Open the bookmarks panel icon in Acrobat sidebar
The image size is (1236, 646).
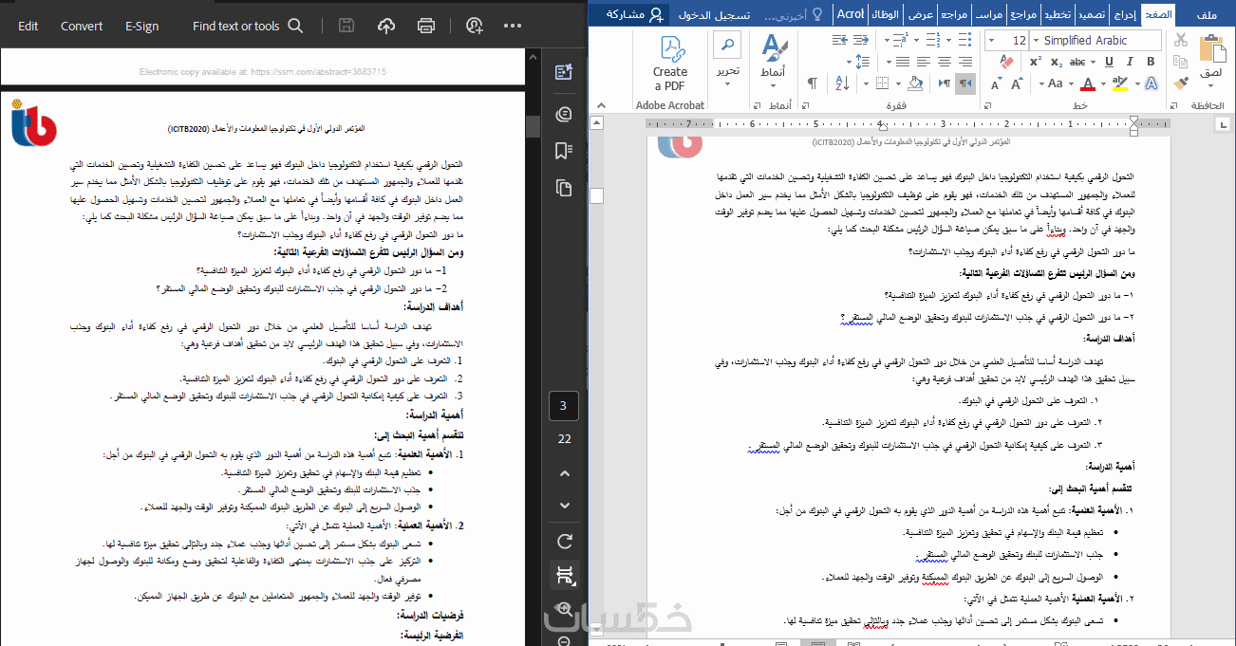(564, 151)
